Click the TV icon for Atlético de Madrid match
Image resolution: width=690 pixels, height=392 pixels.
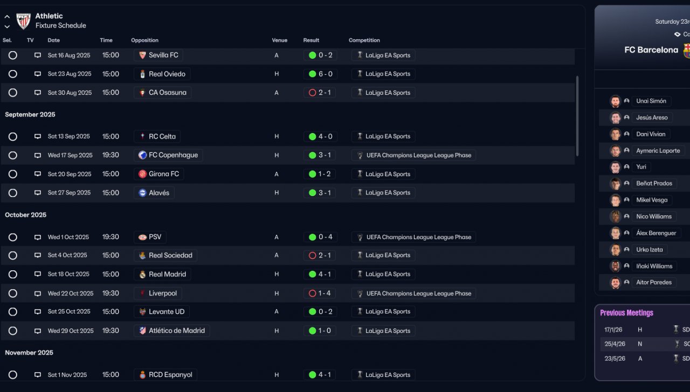[x=38, y=331]
